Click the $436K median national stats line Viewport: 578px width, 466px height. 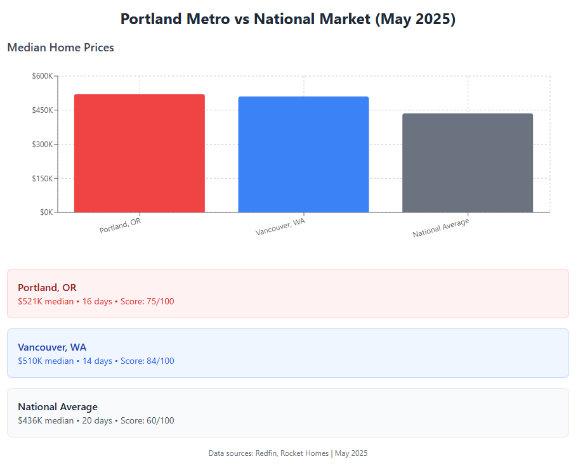pyautogui.click(x=96, y=421)
